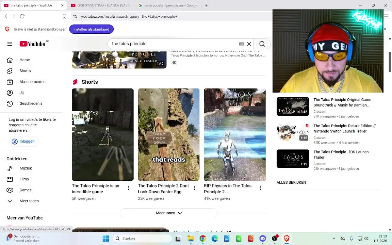Viewport: 392px width, 245px height.
Task: Open options menu for 'RIP Physics' short
Action: coord(261,188)
